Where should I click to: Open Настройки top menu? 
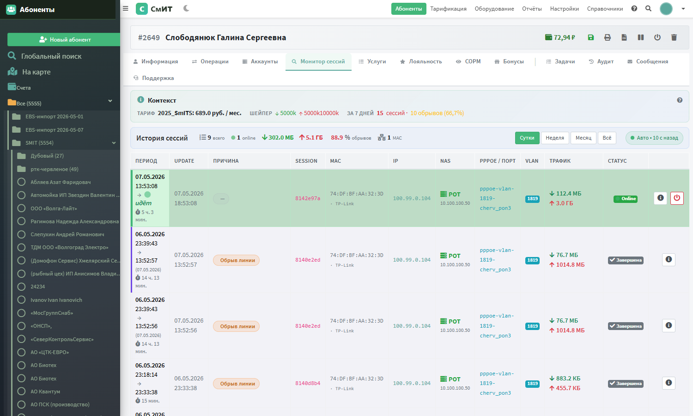tap(564, 9)
